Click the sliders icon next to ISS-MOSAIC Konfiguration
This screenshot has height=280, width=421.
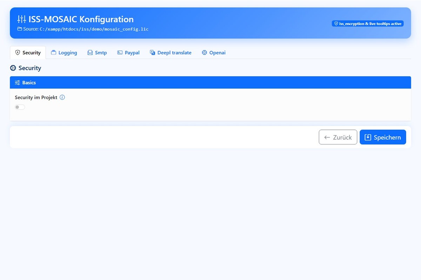click(22, 19)
